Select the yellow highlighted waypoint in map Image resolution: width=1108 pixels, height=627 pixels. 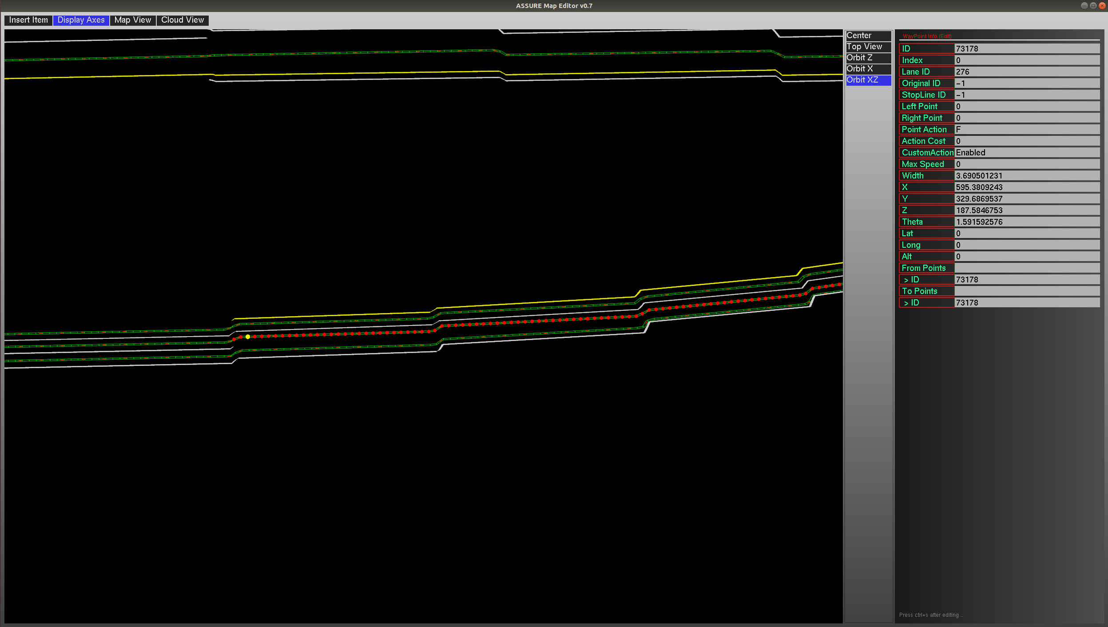(x=248, y=337)
